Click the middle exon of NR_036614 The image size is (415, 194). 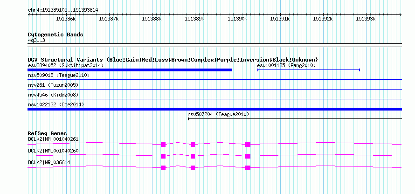point(193,168)
